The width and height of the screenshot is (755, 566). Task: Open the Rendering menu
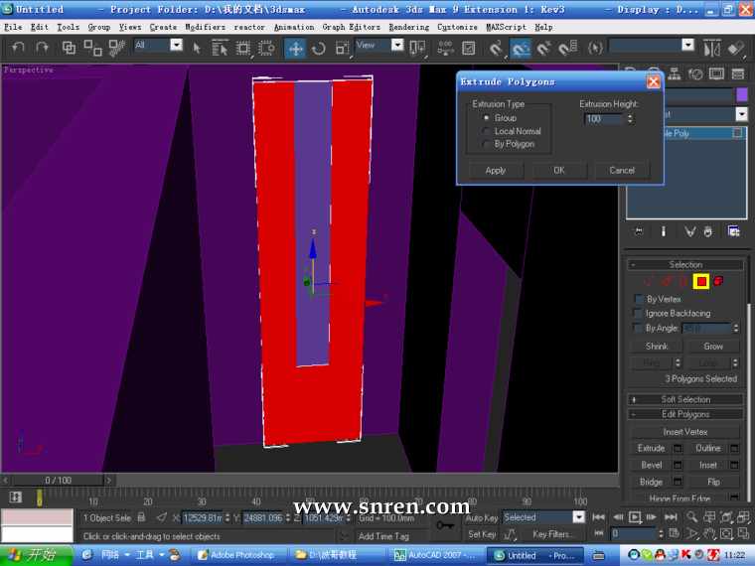(x=408, y=27)
